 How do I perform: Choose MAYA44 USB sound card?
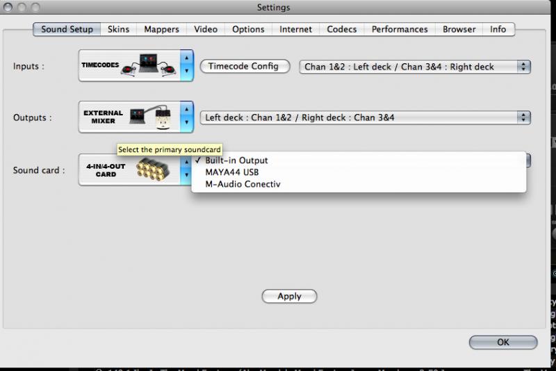pyautogui.click(x=232, y=172)
